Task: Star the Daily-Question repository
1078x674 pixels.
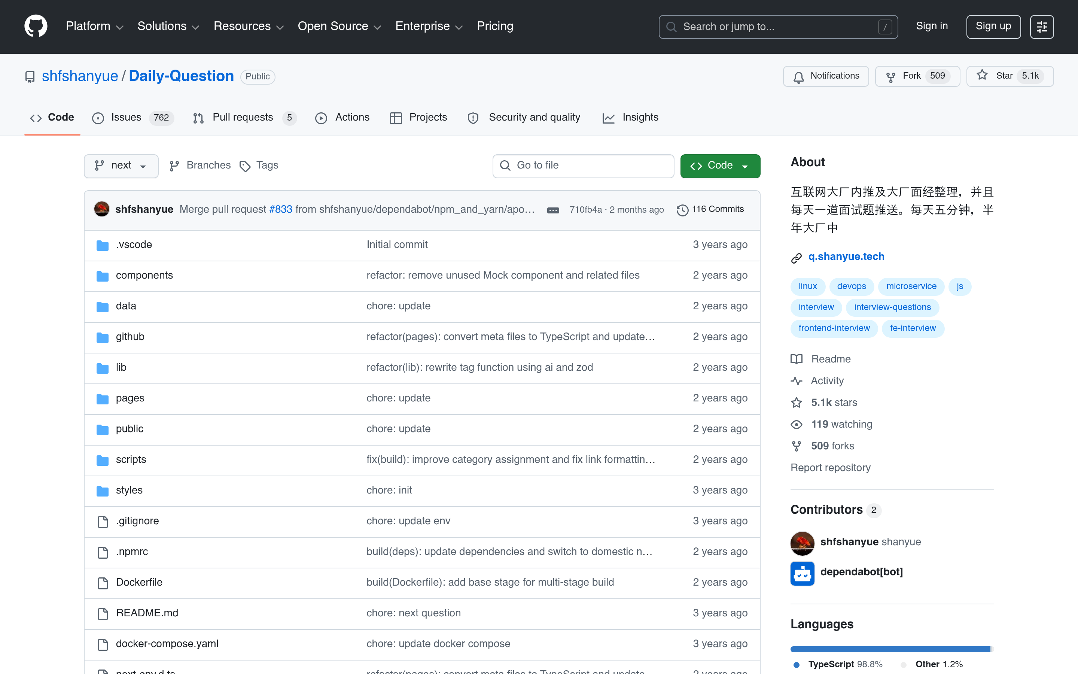Action: coord(1010,76)
